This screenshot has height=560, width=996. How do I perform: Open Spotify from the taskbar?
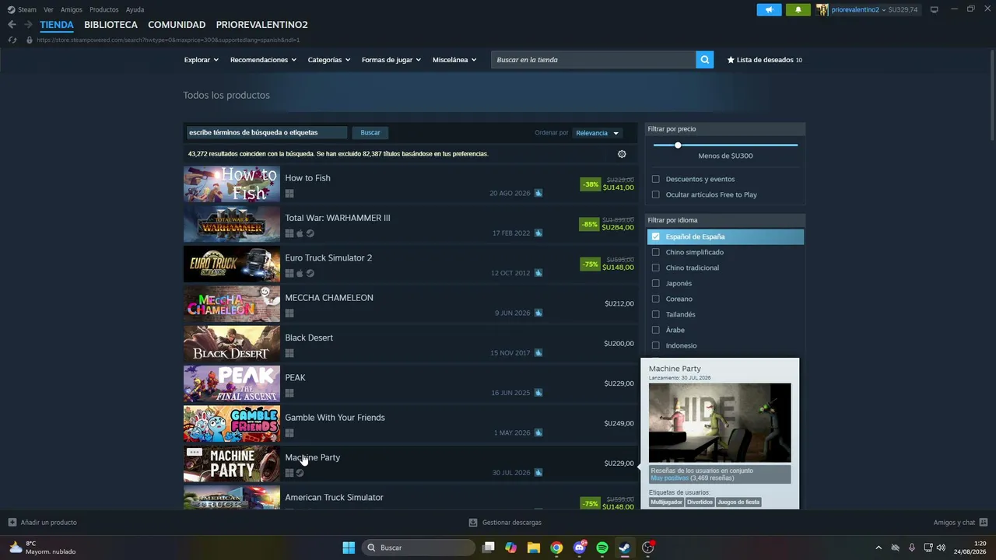pos(602,548)
